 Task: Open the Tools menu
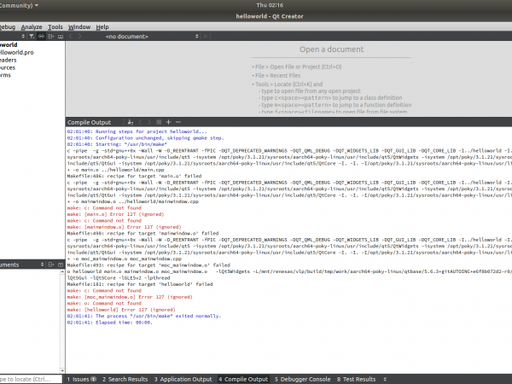pyautogui.click(x=55, y=26)
